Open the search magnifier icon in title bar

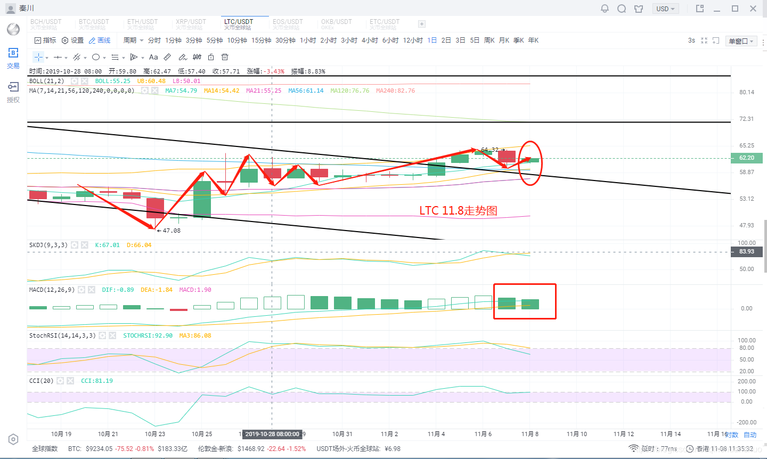(622, 9)
